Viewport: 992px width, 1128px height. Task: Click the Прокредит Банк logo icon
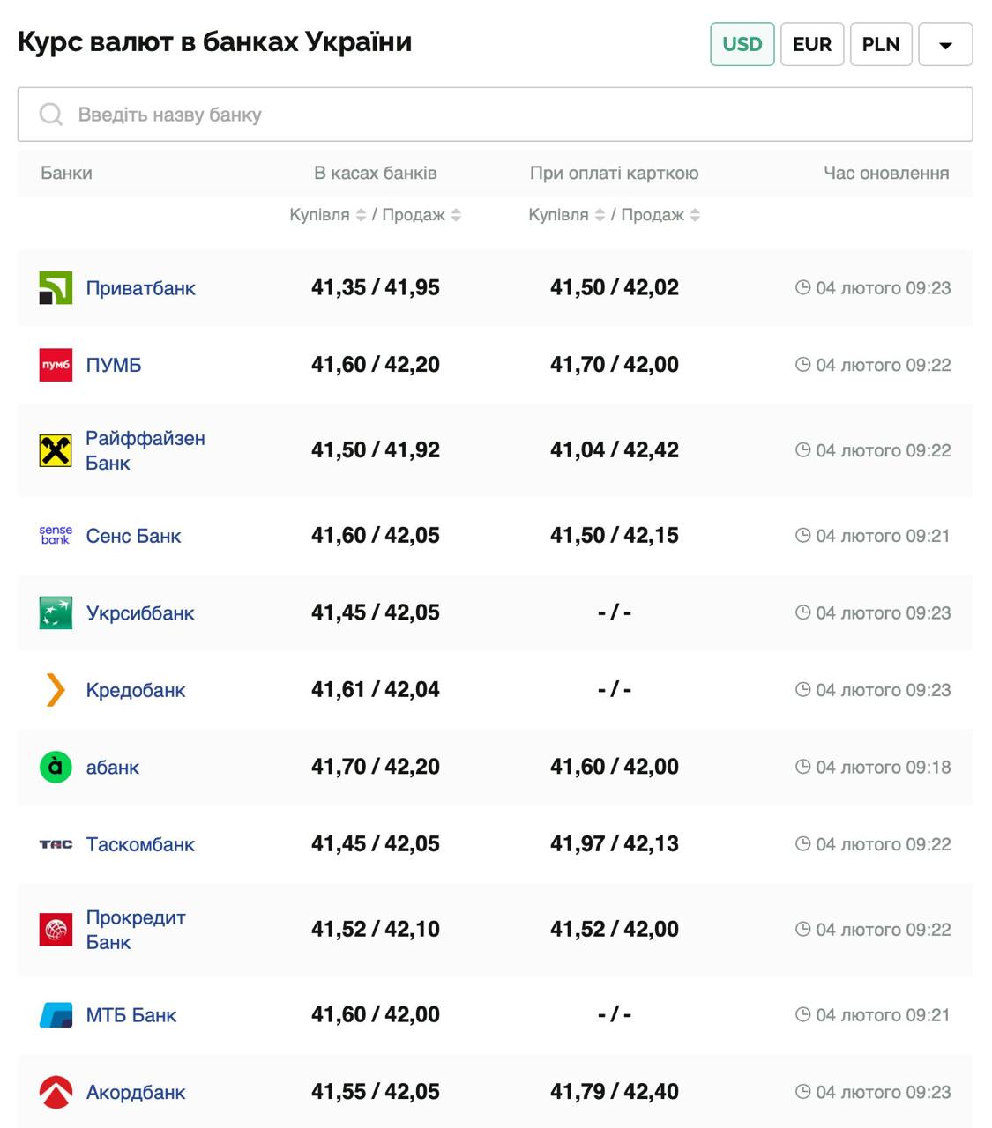click(x=56, y=930)
